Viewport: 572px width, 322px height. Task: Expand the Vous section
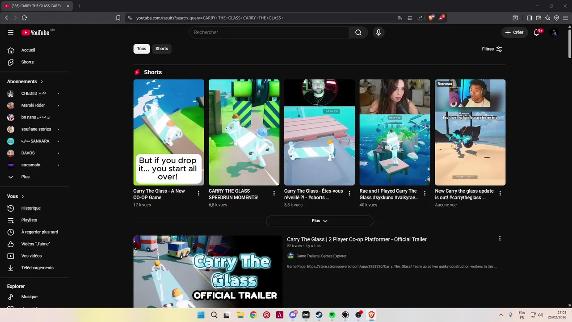click(16, 196)
